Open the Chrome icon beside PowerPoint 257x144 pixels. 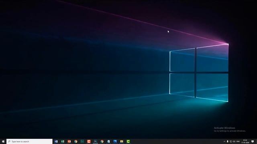(x=76, y=141)
